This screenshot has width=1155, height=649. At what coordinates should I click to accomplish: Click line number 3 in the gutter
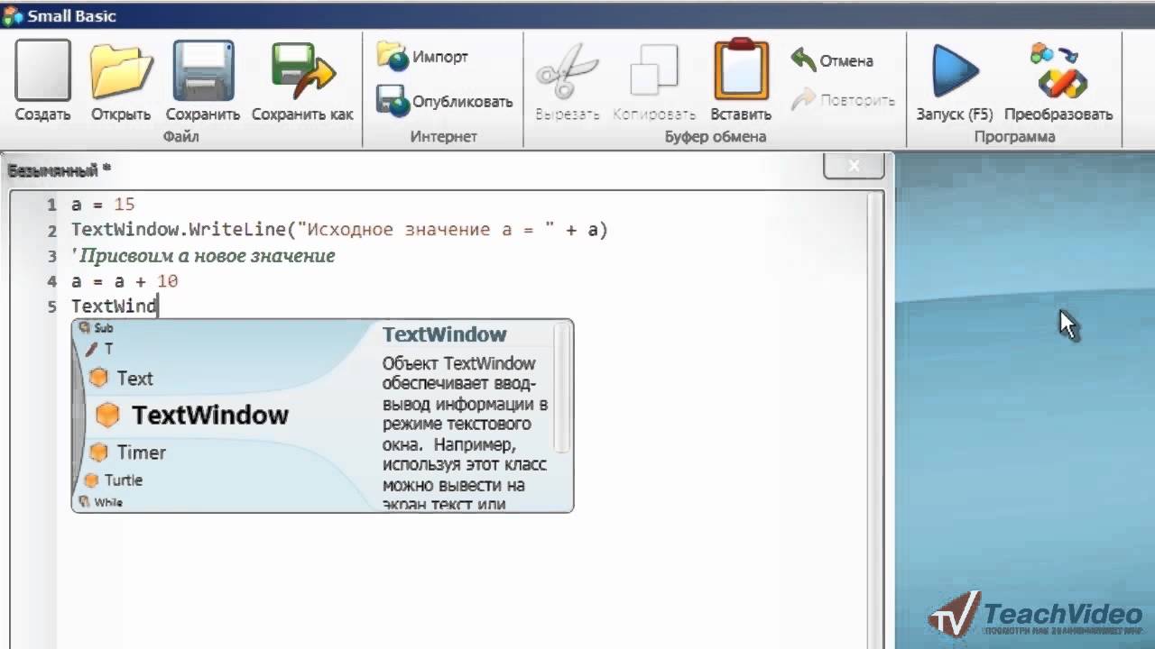tap(52, 256)
